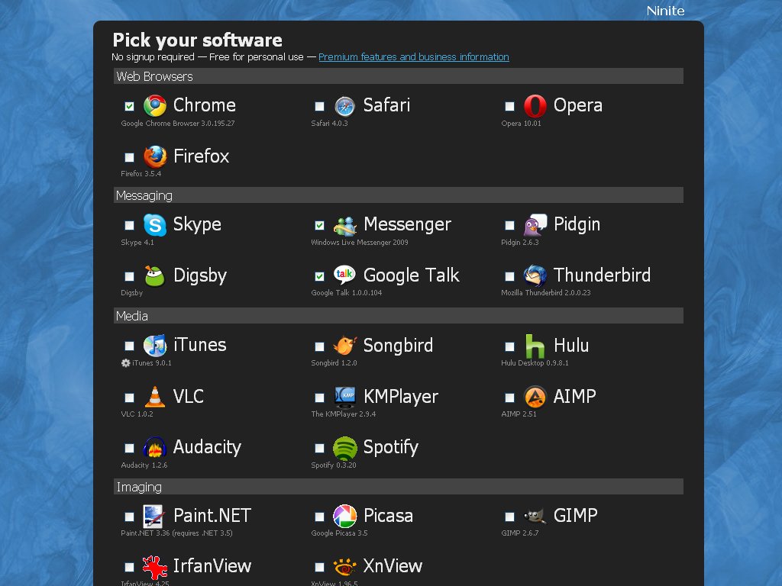
Task: Click the XnView eye icon
Action: click(x=344, y=567)
